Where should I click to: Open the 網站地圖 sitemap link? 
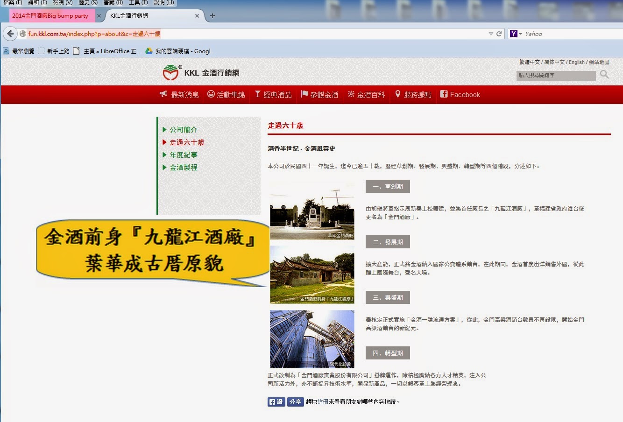(x=599, y=62)
